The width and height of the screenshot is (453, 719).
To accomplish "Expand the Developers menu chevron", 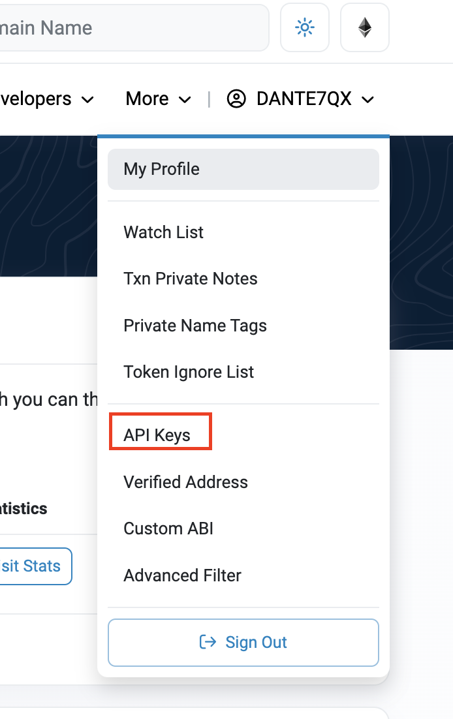I will pyautogui.click(x=87, y=100).
